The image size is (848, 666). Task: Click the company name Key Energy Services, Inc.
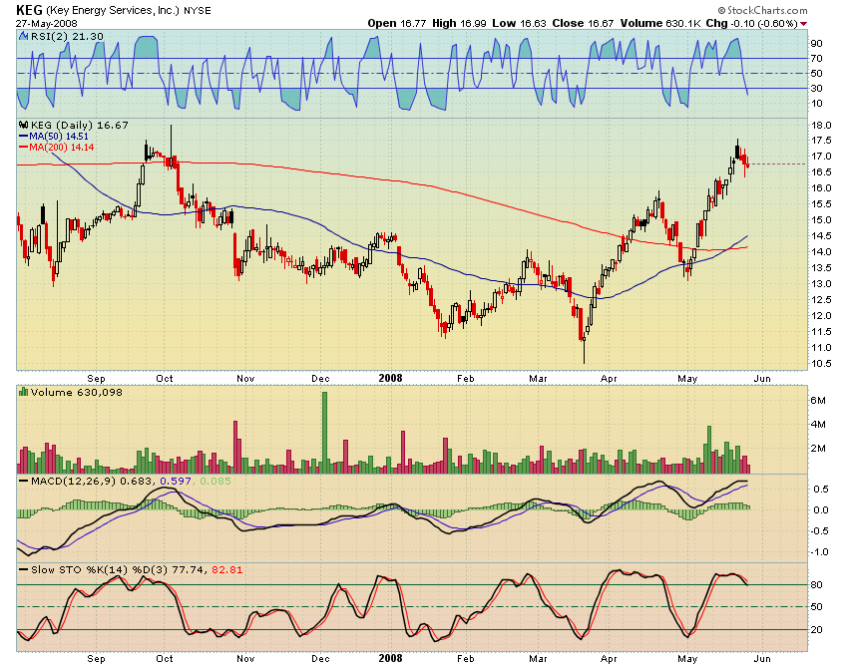coord(113,10)
